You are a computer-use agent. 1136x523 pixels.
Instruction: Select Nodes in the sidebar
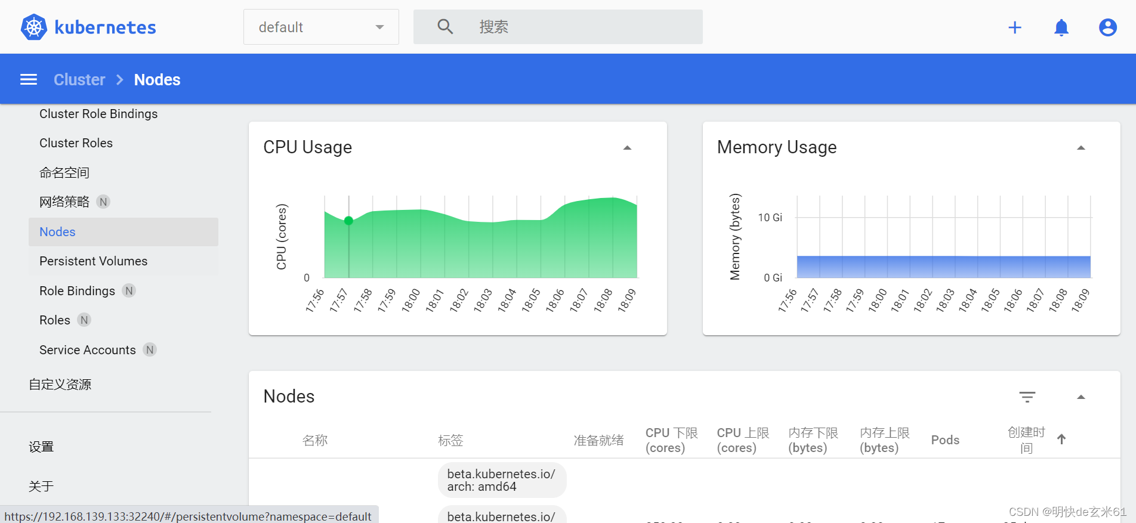click(x=124, y=232)
